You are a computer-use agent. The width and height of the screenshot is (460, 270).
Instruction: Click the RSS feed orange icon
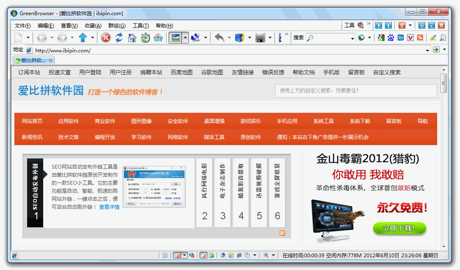[x=282, y=233]
